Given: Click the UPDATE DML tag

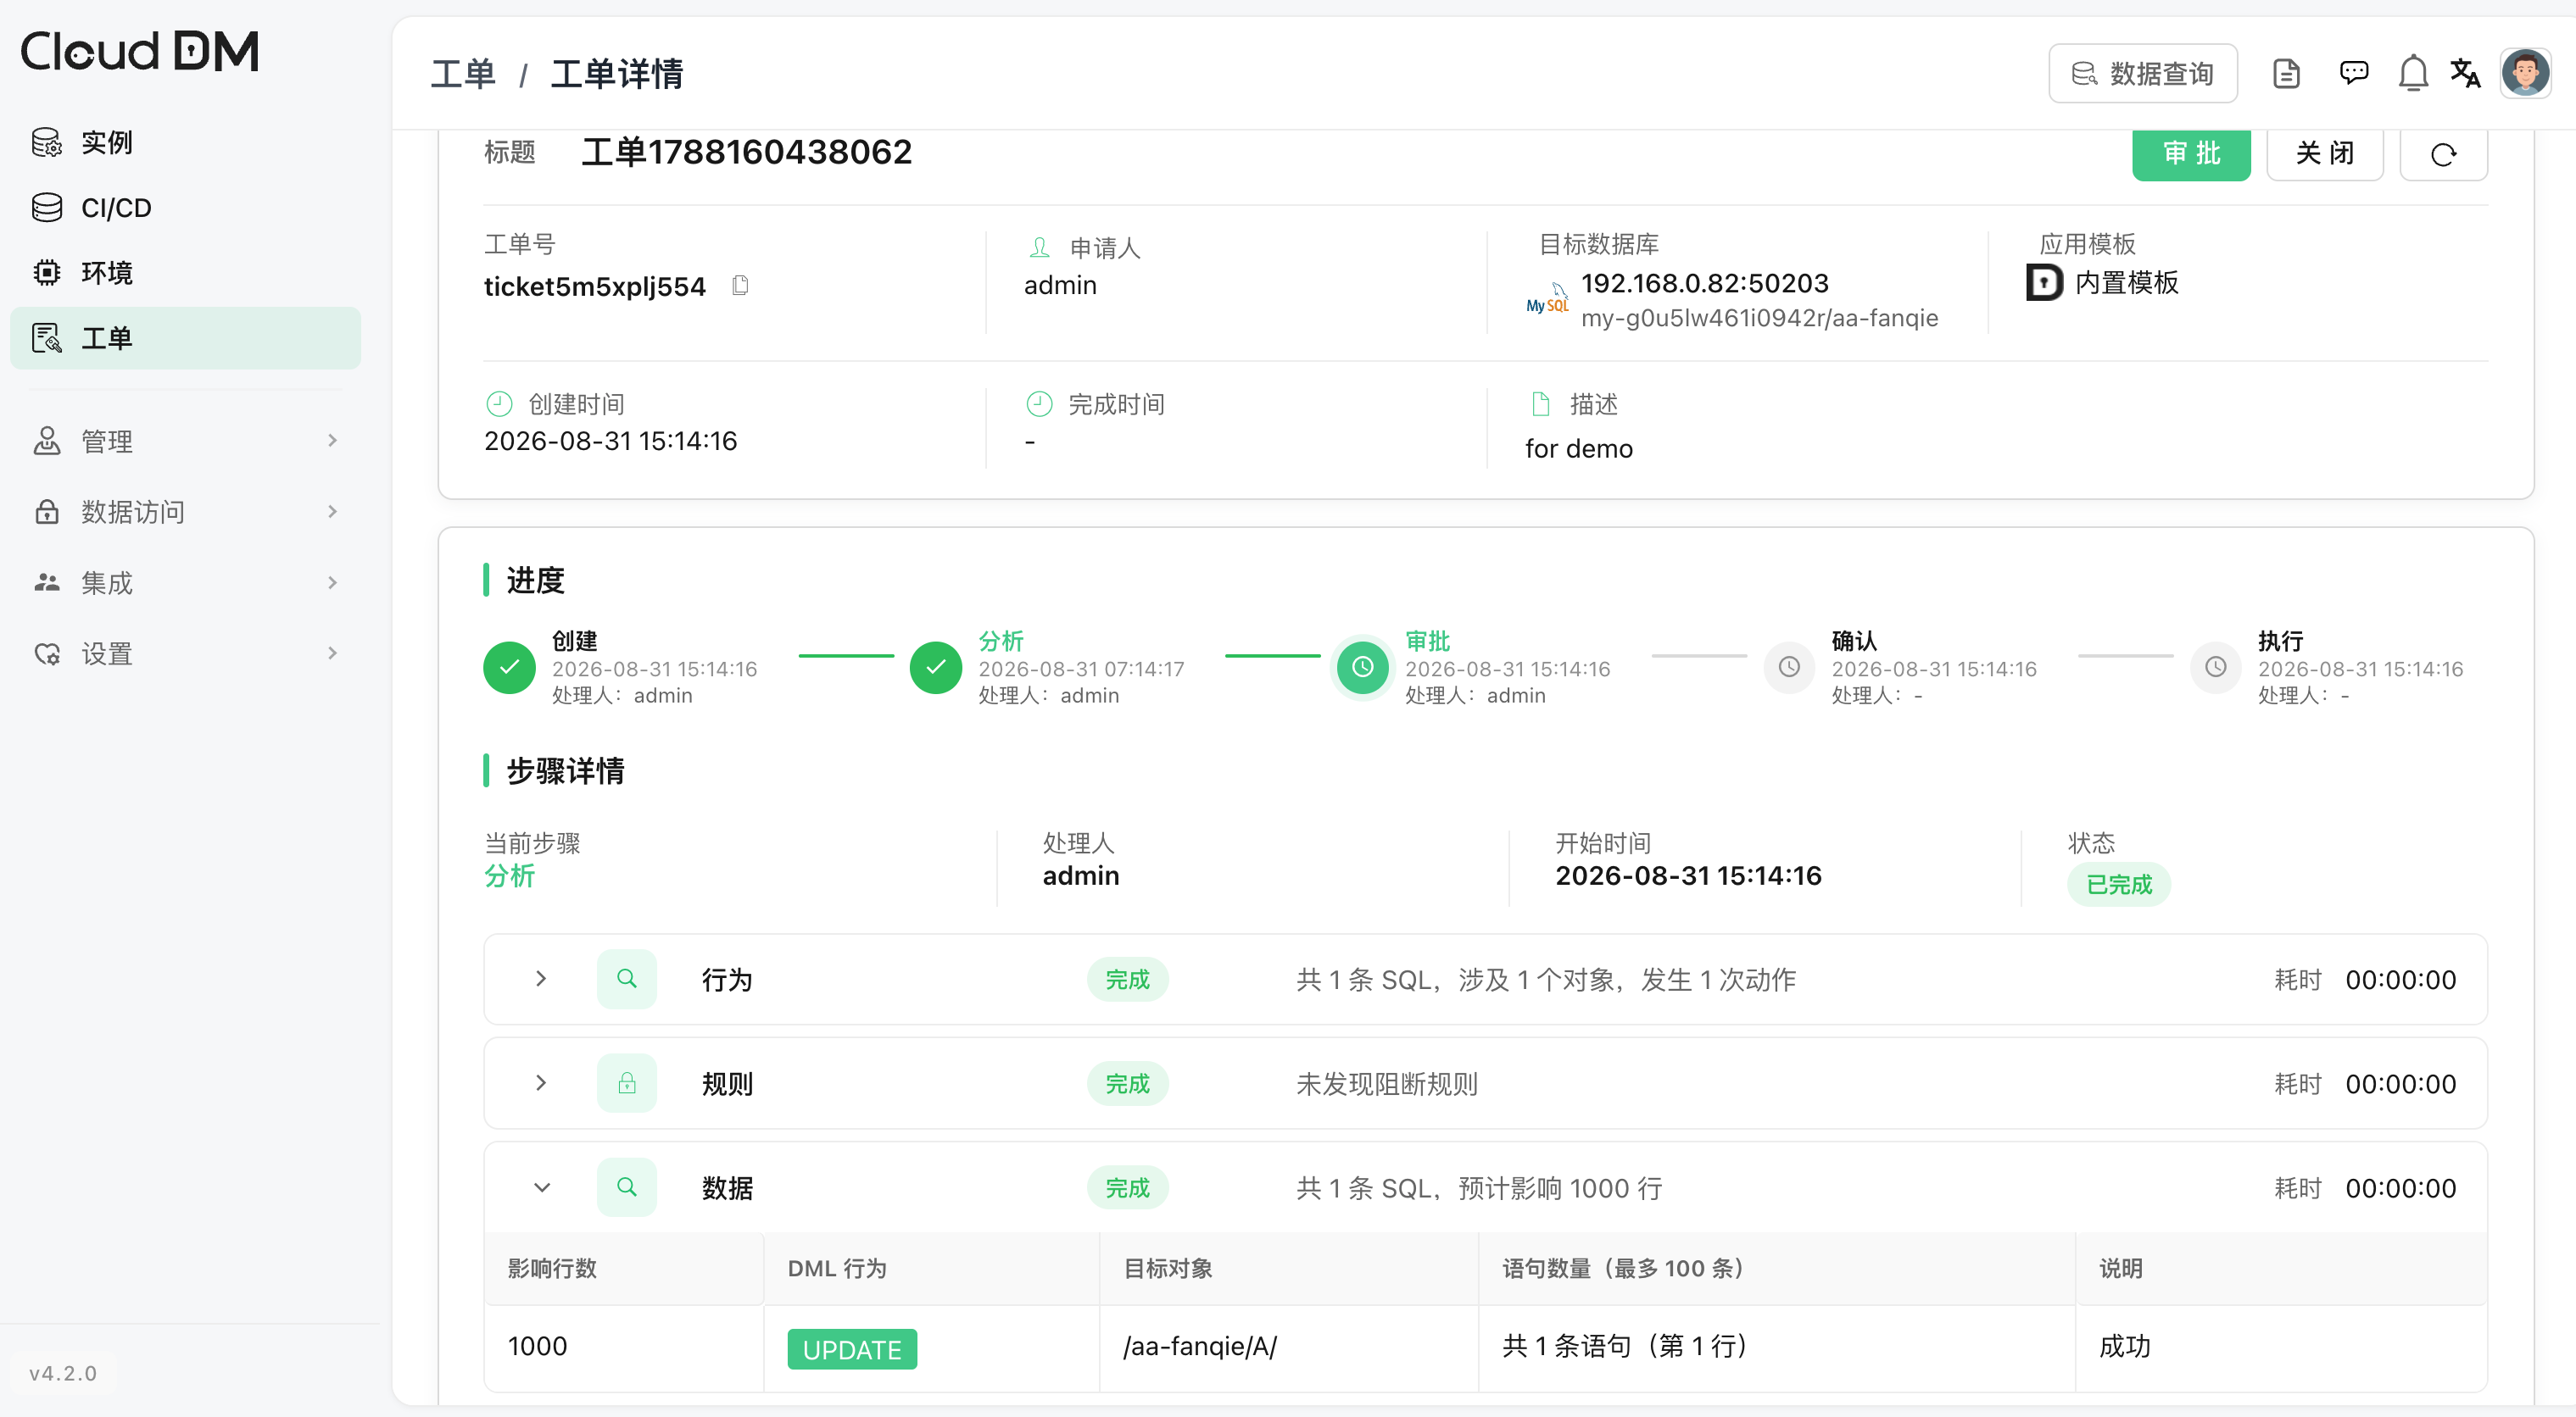Looking at the screenshot, I should (852, 1349).
